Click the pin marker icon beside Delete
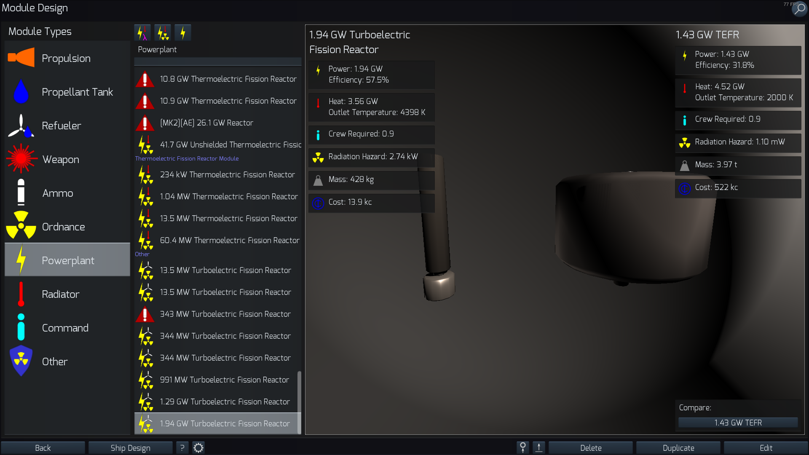The width and height of the screenshot is (809, 455). coord(523,448)
